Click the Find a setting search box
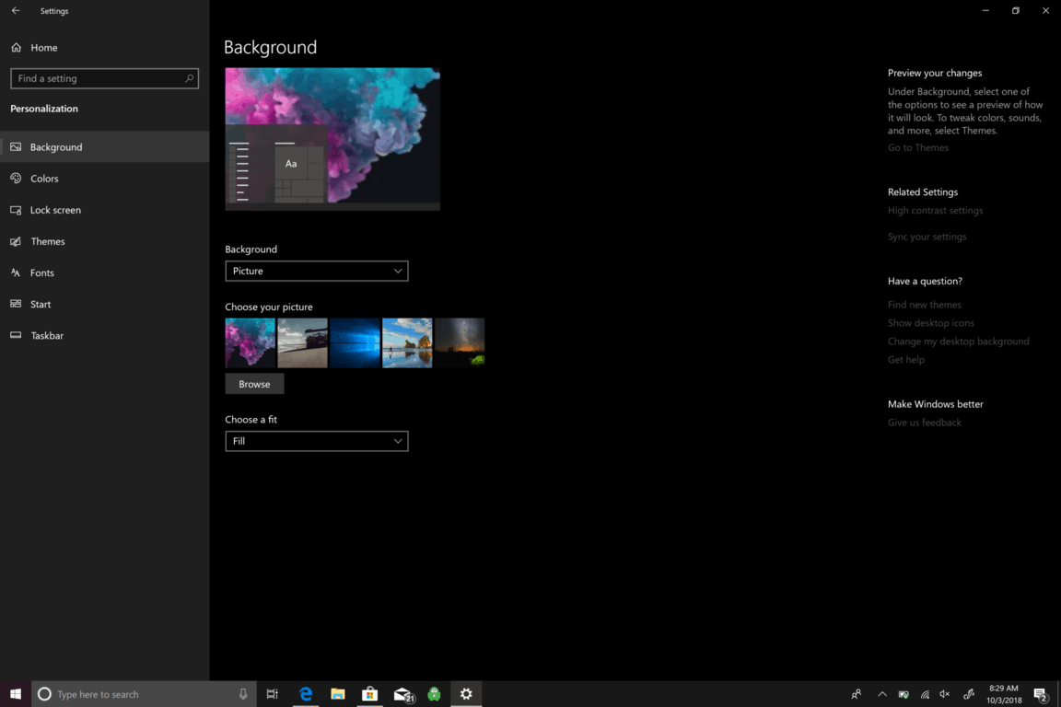Viewport: 1061px width, 707px height. tap(104, 78)
